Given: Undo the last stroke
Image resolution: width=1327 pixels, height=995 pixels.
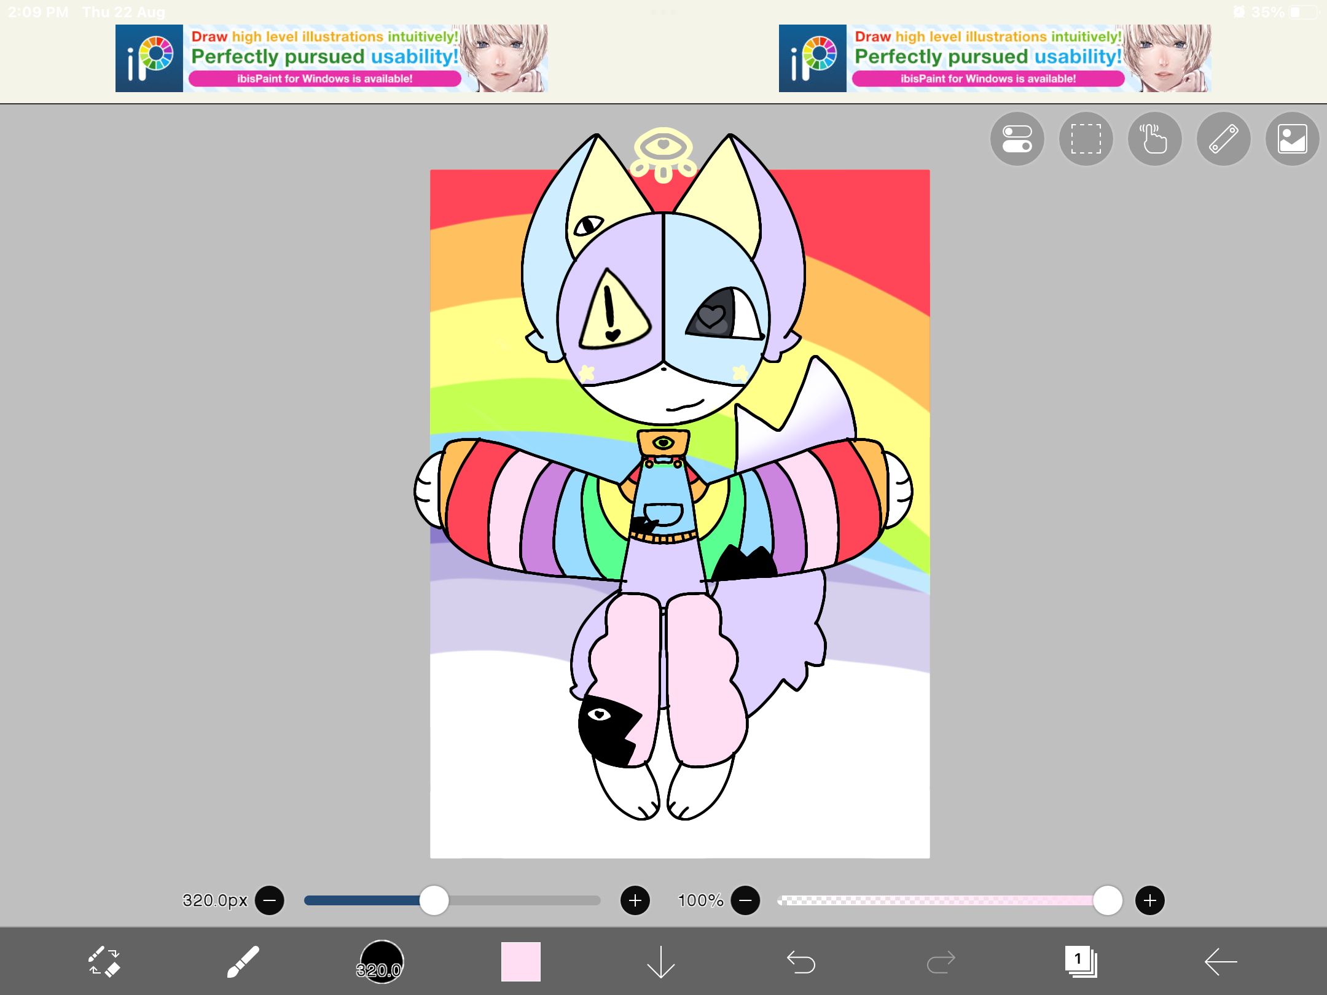Looking at the screenshot, I should click(801, 961).
